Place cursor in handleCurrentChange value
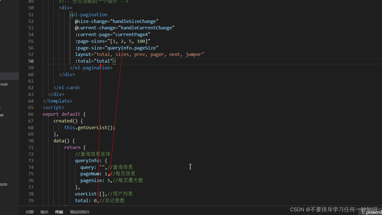 [146, 28]
